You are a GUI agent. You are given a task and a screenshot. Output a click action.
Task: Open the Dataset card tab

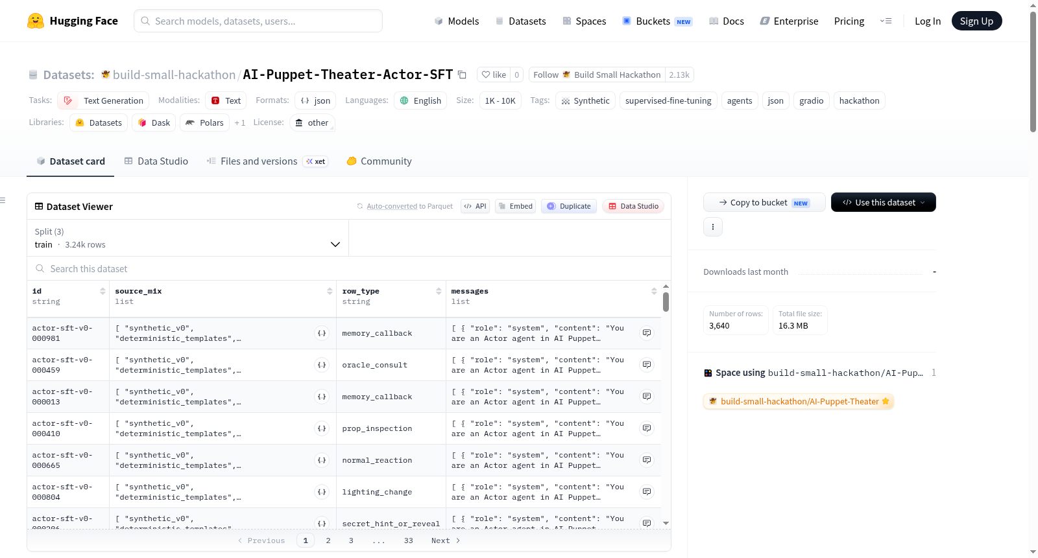(x=70, y=161)
